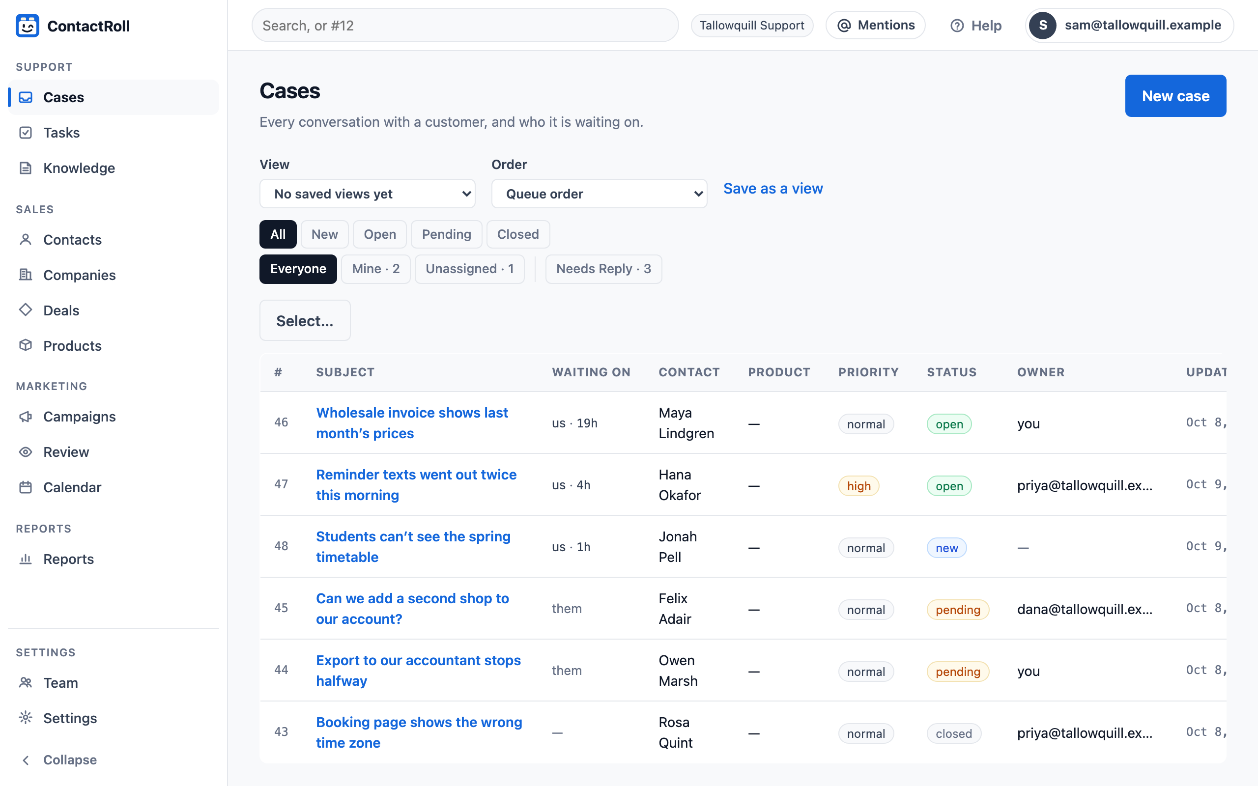The image size is (1258, 786).
Task: Open Contacts via its person icon
Action: tap(26, 240)
